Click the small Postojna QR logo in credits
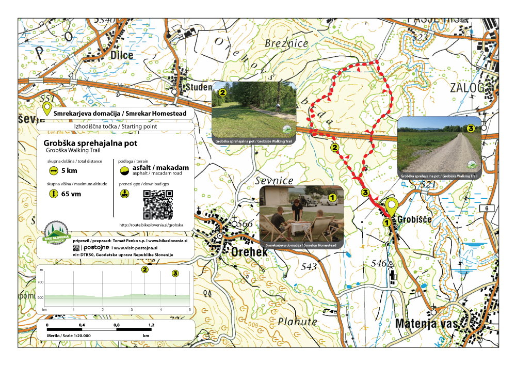This screenshot has height=365, width=516. pos(77,248)
